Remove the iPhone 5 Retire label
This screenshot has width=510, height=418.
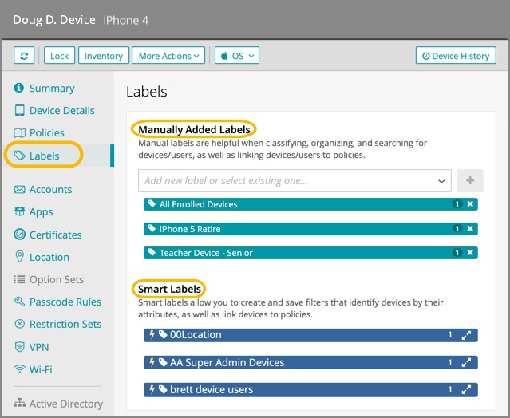click(470, 229)
